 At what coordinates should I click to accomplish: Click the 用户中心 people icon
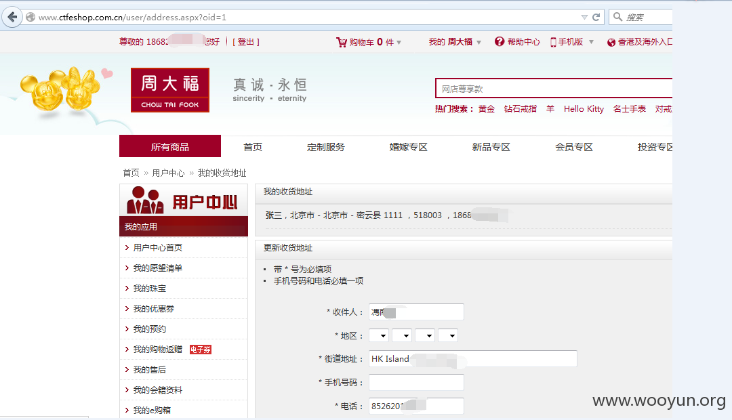click(145, 201)
